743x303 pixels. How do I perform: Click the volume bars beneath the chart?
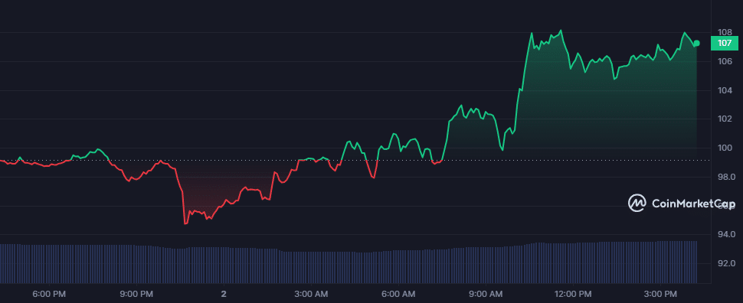point(349,263)
